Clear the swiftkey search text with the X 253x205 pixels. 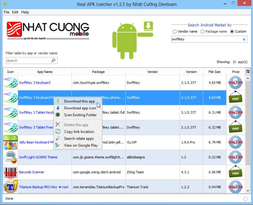point(244,39)
